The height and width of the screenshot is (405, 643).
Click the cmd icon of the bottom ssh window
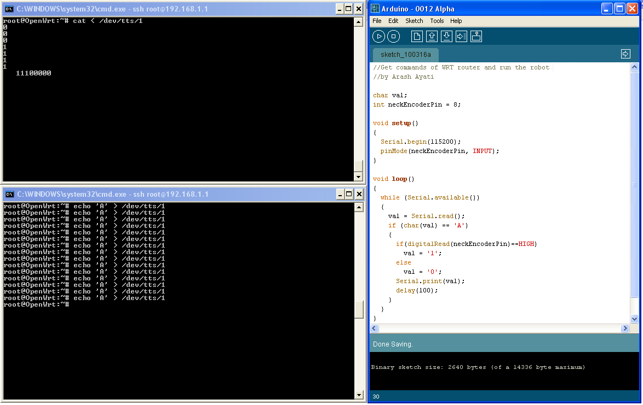tap(9, 194)
